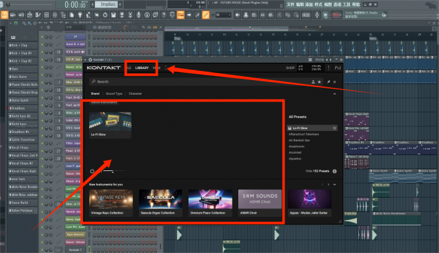Click Hide 152 Presets button
The height and width of the screenshot is (253, 439).
317,171
